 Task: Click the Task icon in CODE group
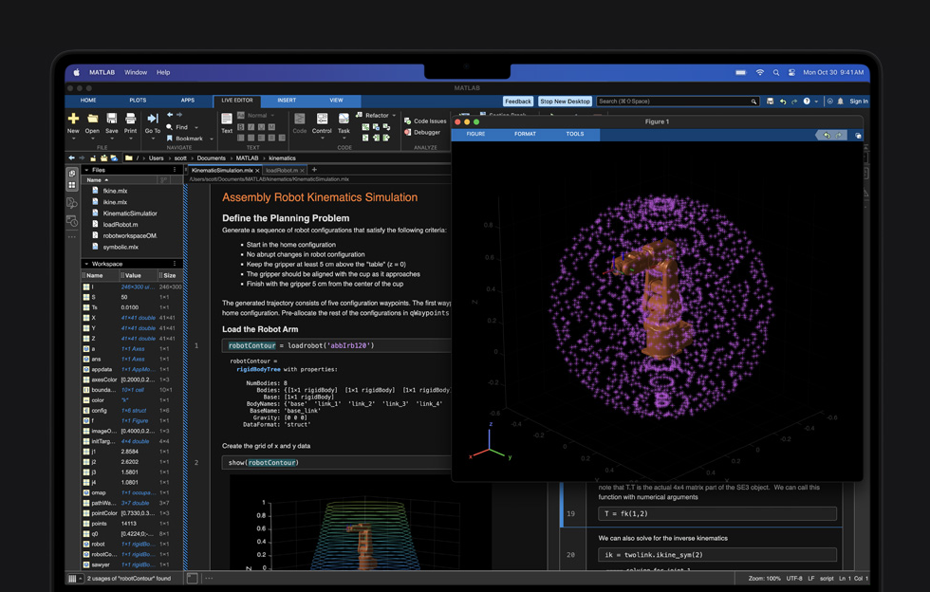click(x=344, y=120)
